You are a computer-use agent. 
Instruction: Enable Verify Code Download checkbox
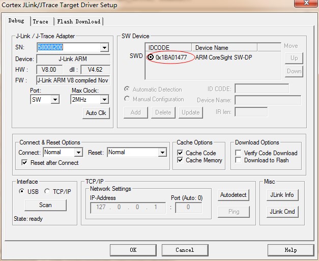[238, 153]
